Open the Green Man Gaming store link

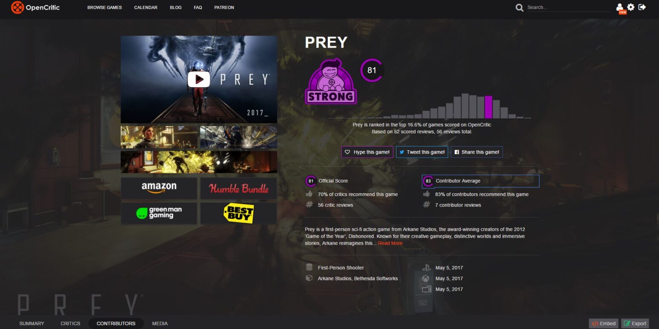[x=159, y=213]
